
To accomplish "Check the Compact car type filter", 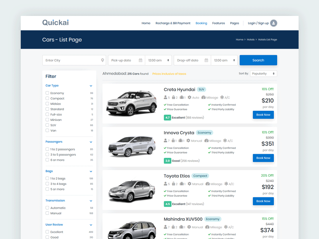I will point(47,98).
